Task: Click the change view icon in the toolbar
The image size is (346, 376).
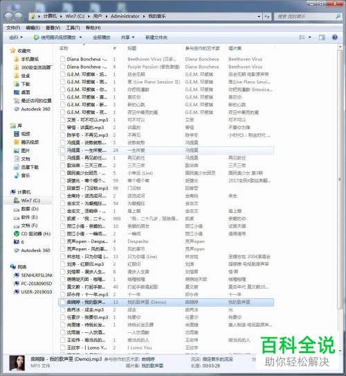Action: 302,37
